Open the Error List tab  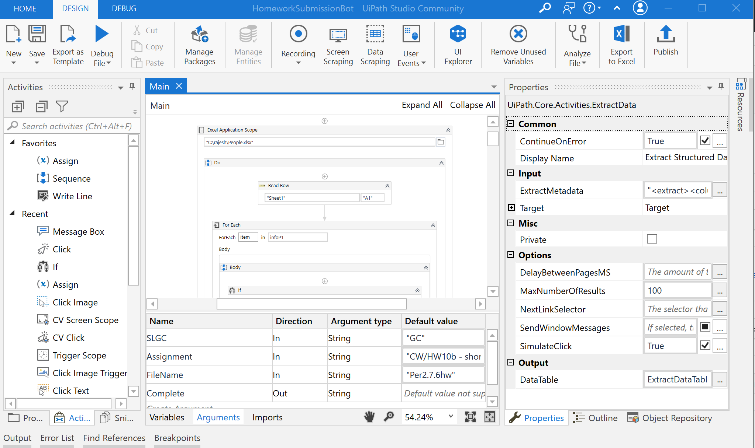tap(57, 438)
